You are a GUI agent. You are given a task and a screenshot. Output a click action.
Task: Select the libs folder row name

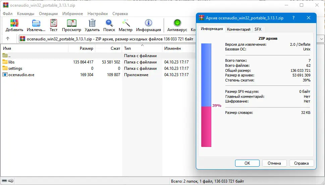coord(11,62)
